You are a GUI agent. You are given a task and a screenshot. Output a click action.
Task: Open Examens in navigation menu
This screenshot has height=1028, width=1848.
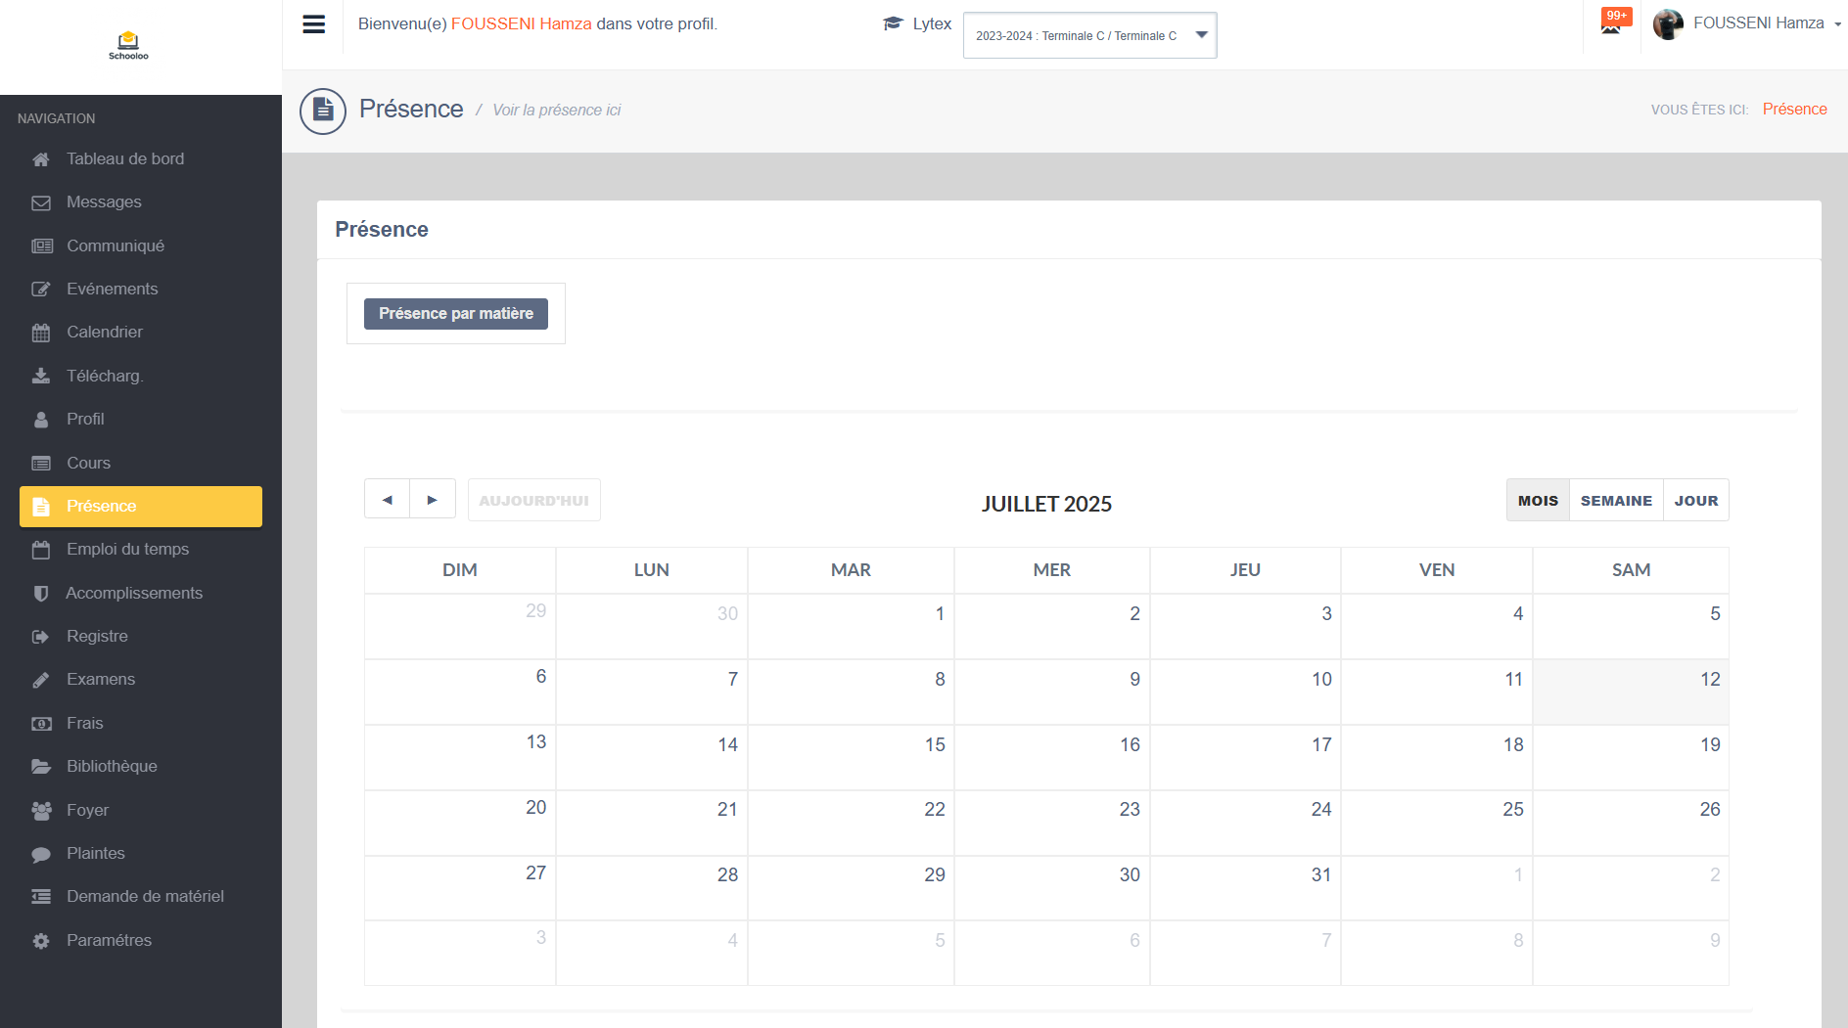(x=100, y=680)
